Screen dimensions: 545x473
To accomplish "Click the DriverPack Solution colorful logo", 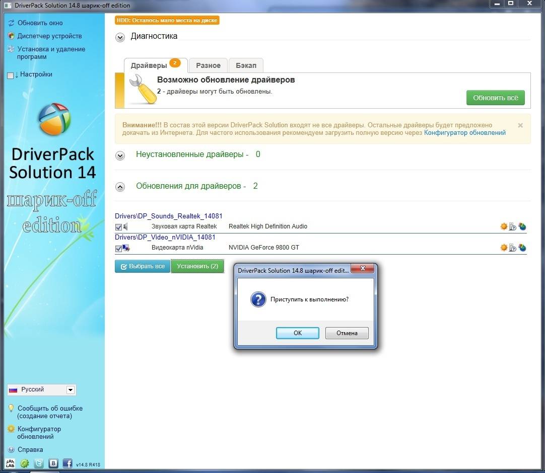I will pos(54,119).
